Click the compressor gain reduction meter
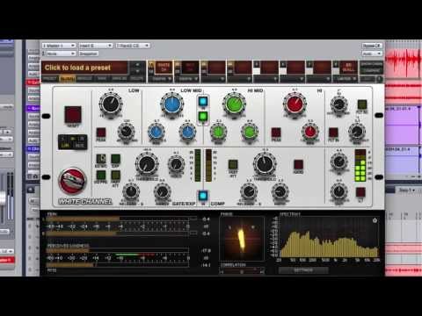 point(208,165)
